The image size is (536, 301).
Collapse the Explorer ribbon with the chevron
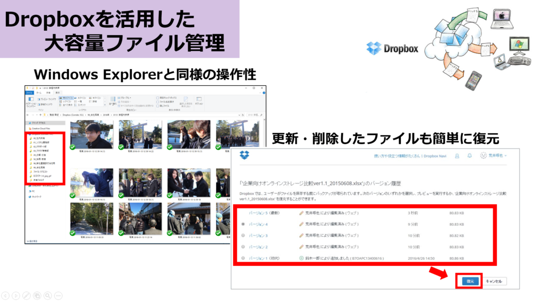260,92
